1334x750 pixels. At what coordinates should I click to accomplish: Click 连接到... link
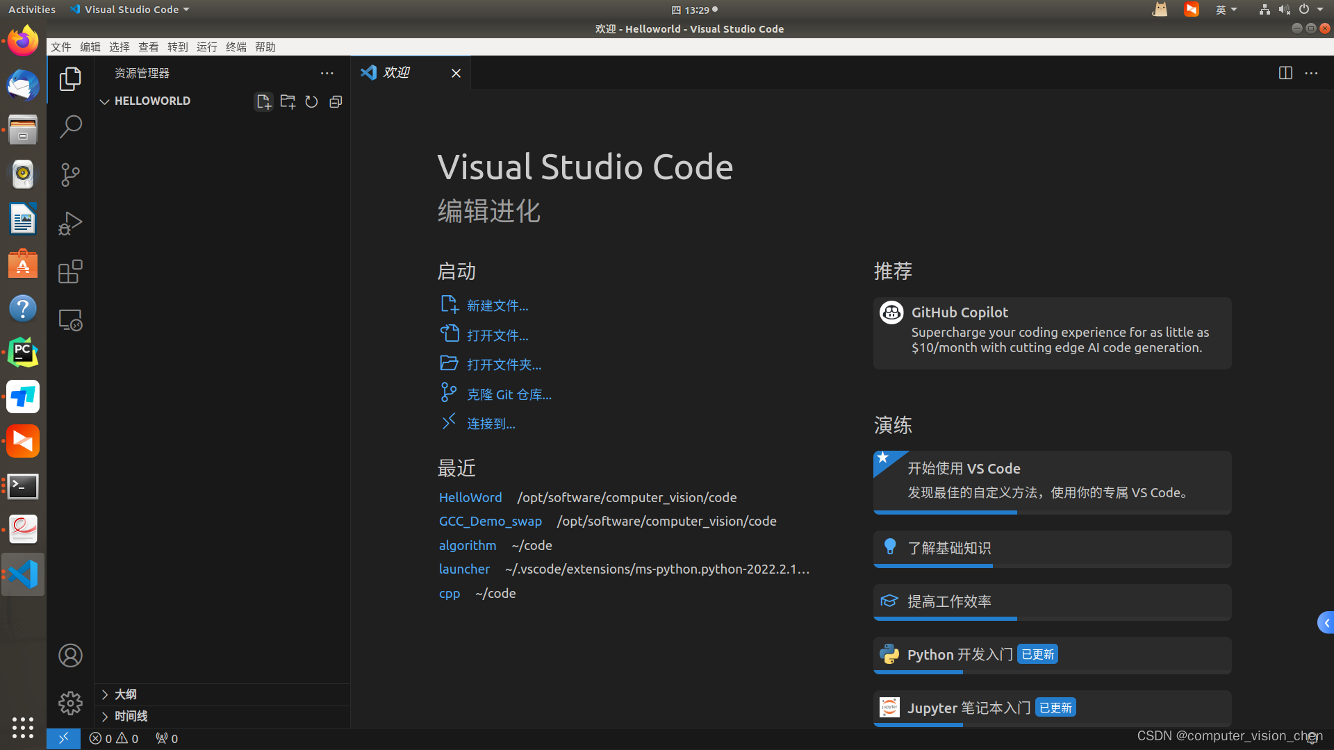point(491,424)
